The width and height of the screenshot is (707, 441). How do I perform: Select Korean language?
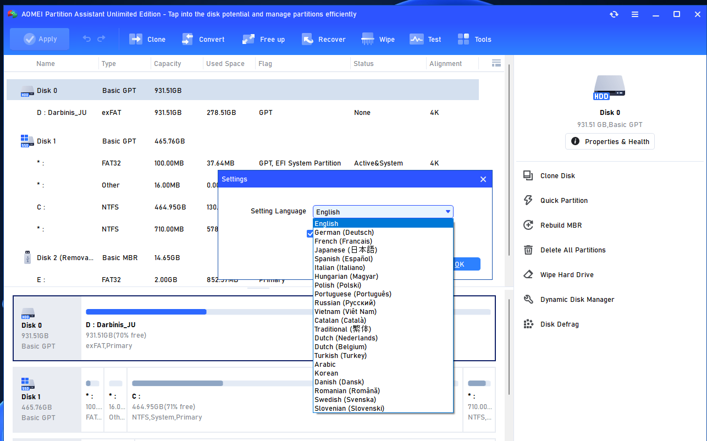coord(383,373)
